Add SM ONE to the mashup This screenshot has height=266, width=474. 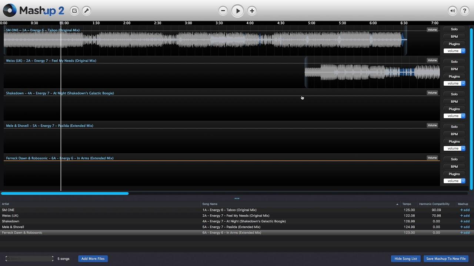pos(465,210)
